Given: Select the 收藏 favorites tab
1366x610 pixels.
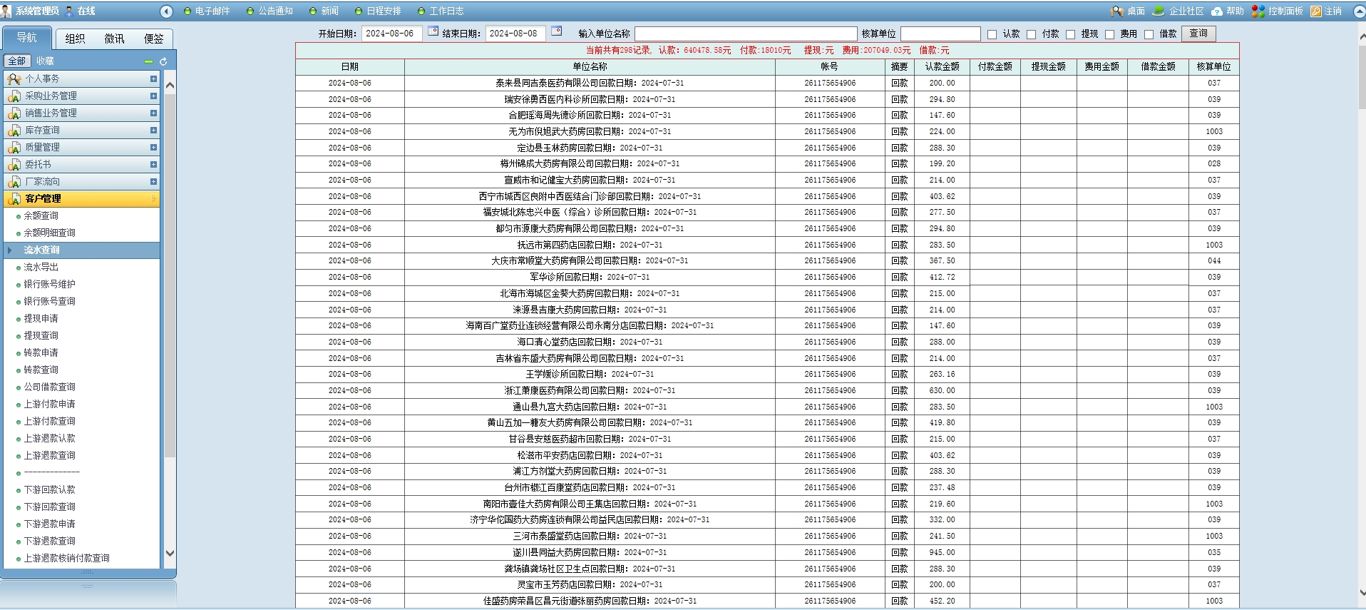Looking at the screenshot, I should click(45, 61).
